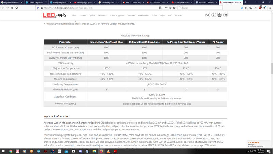
Task: Open a new browser tab
Action: tap(245, 2)
